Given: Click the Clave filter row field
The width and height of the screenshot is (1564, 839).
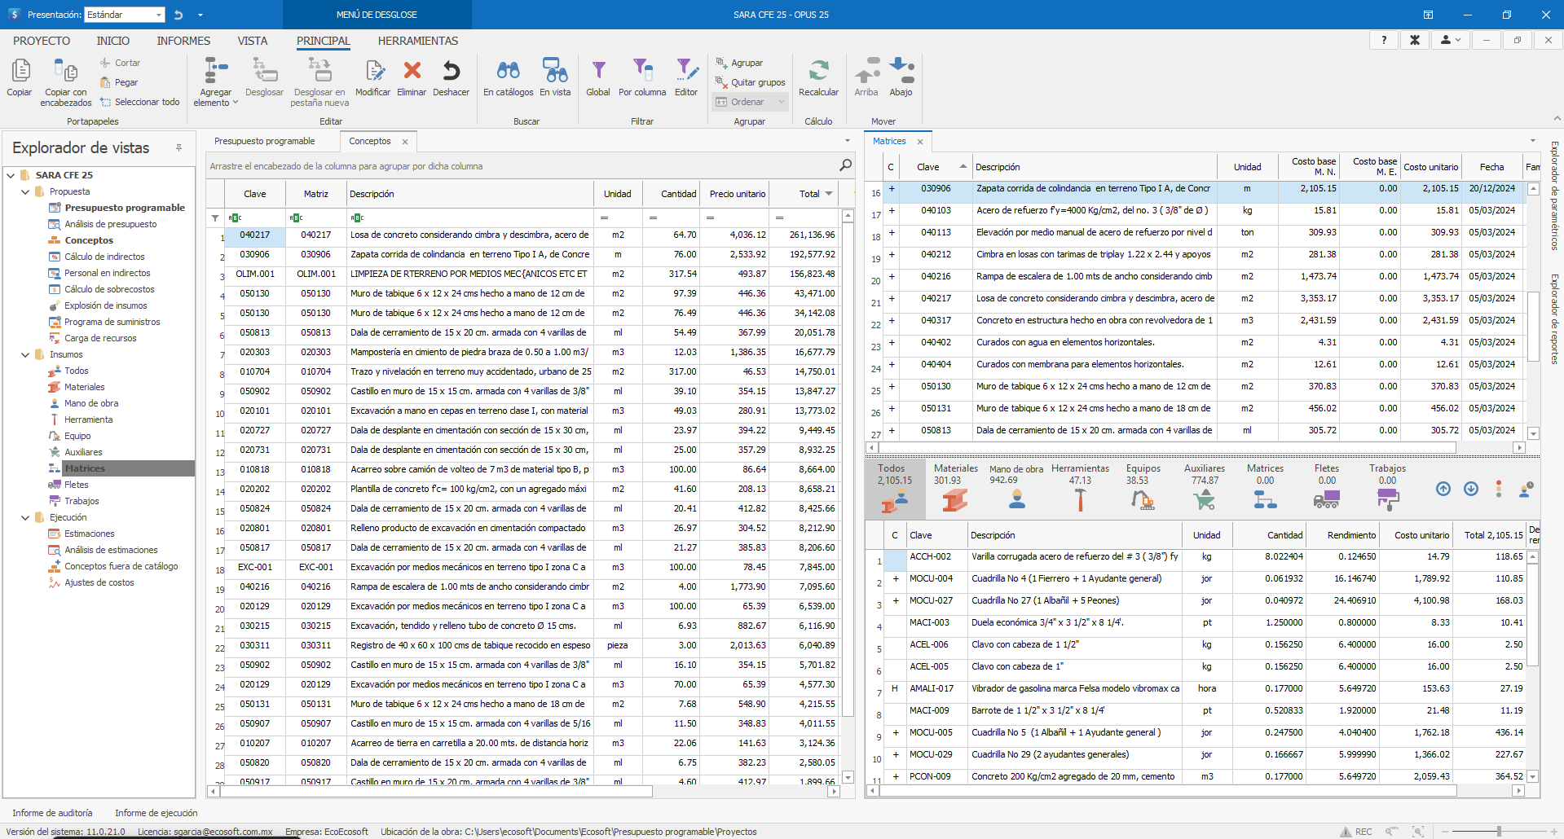Looking at the screenshot, I should coord(254,217).
